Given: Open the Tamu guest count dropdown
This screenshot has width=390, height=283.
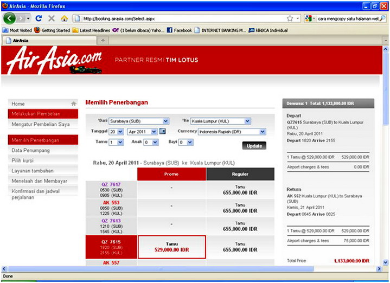Looking at the screenshot, I should point(116,143).
